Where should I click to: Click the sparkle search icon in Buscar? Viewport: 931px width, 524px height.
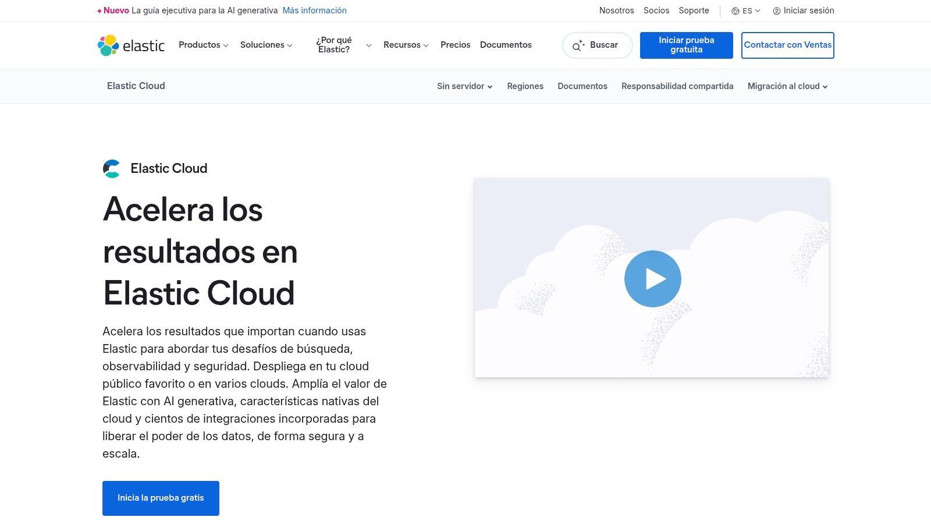click(578, 45)
